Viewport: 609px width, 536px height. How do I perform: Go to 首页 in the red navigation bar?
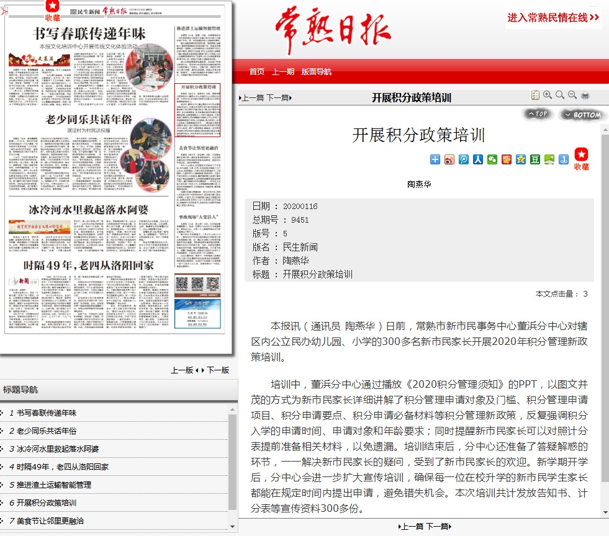coord(257,72)
